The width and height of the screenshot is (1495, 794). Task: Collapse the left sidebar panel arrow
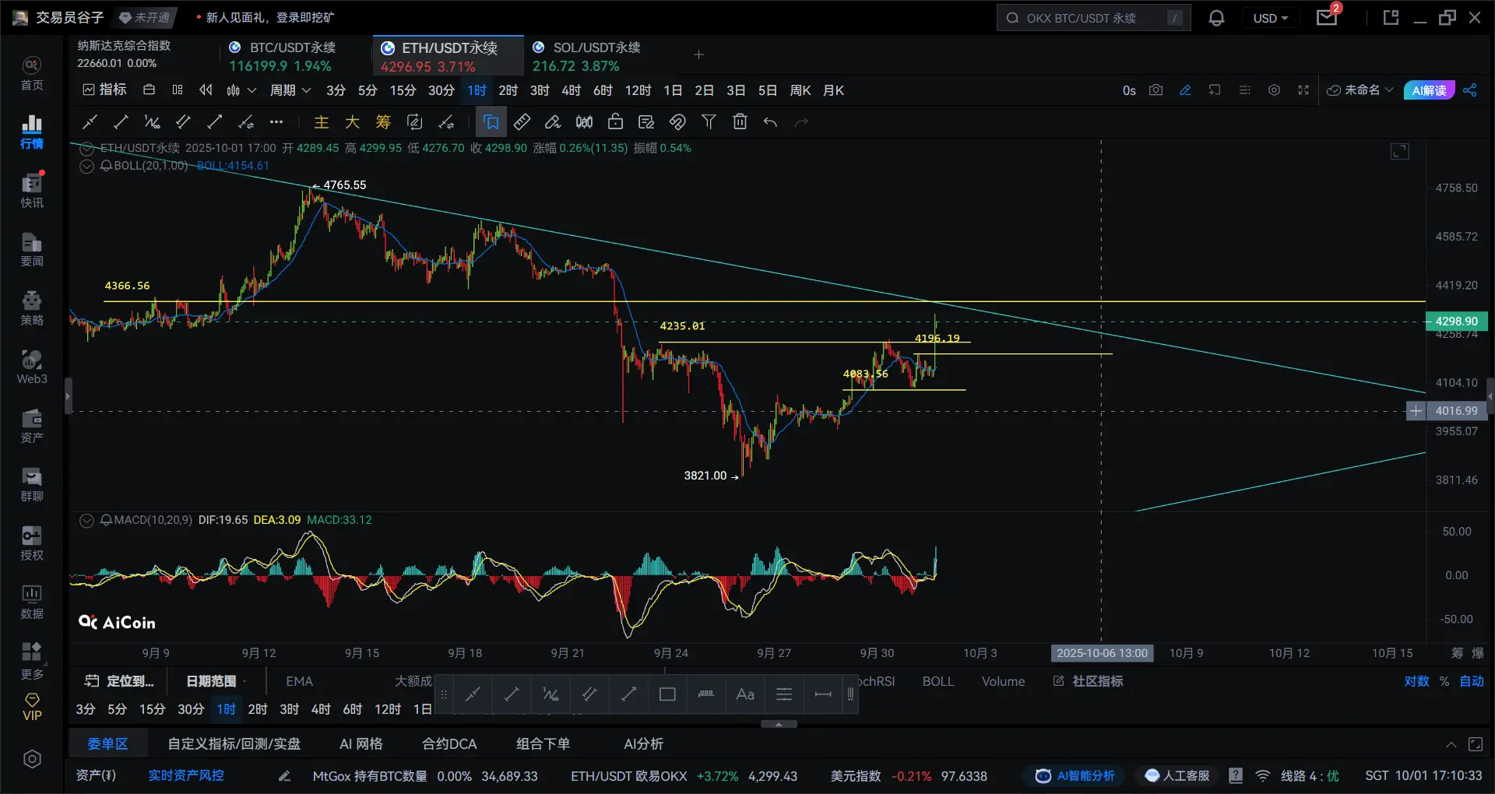(x=68, y=395)
